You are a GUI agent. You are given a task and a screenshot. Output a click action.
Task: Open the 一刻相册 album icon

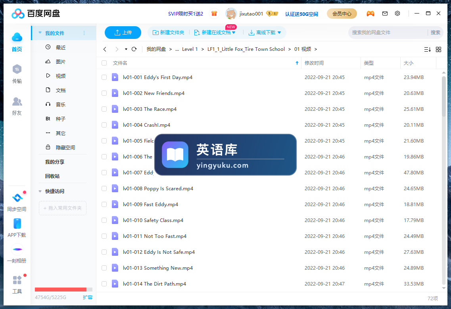[x=17, y=249]
